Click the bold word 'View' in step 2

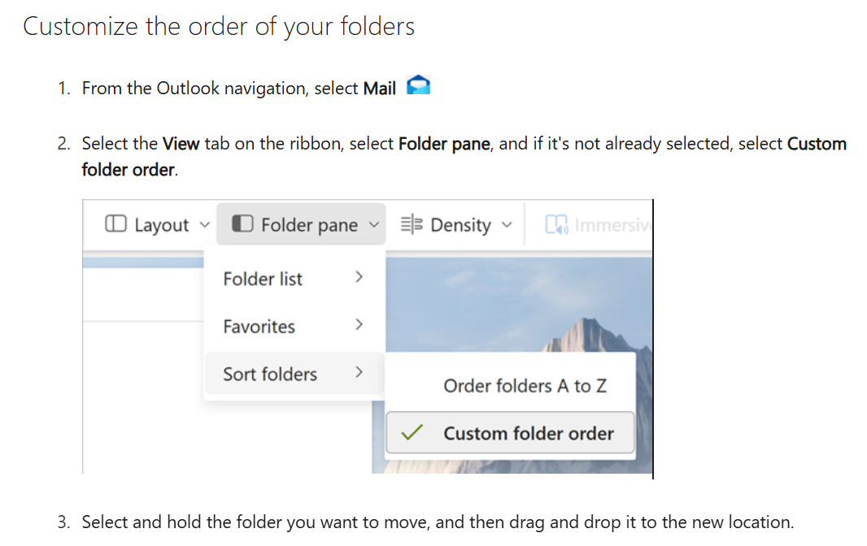click(181, 144)
